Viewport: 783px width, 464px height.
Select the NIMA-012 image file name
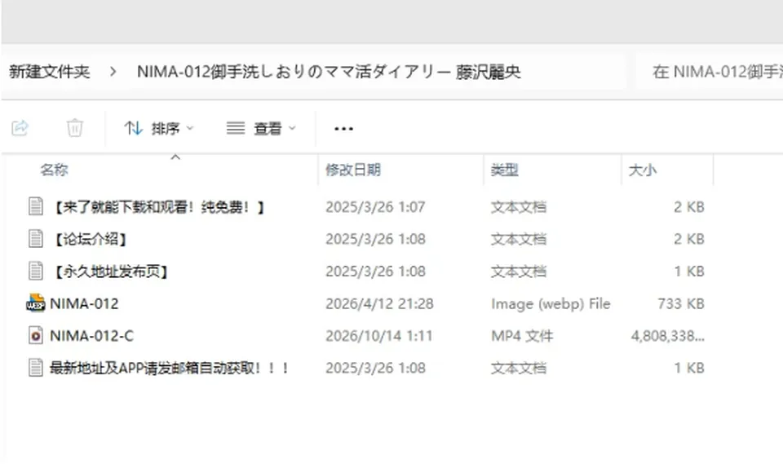point(84,303)
